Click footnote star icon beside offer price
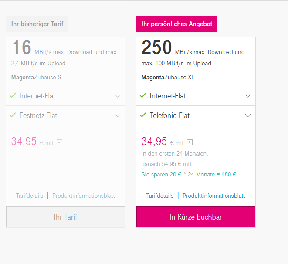This screenshot has width=288, height=264. (x=190, y=142)
